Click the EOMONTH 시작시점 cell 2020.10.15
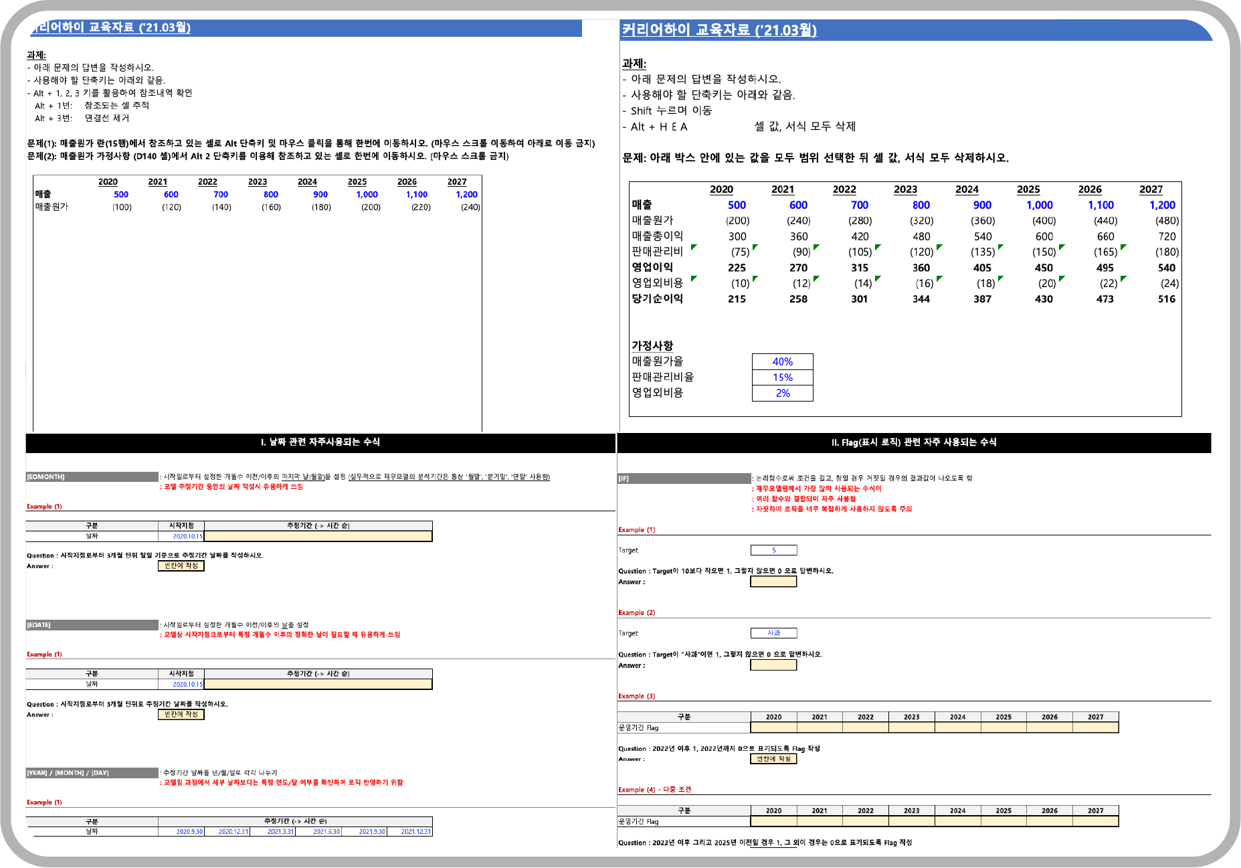The height and width of the screenshot is (868, 1241). (181, 536)
